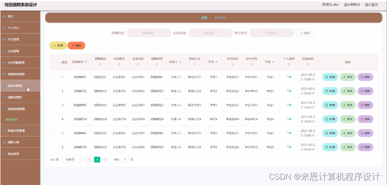Screen dimensions: 387x185
Task: Click the icon beside 学生管理
Action: coord(4,39)
